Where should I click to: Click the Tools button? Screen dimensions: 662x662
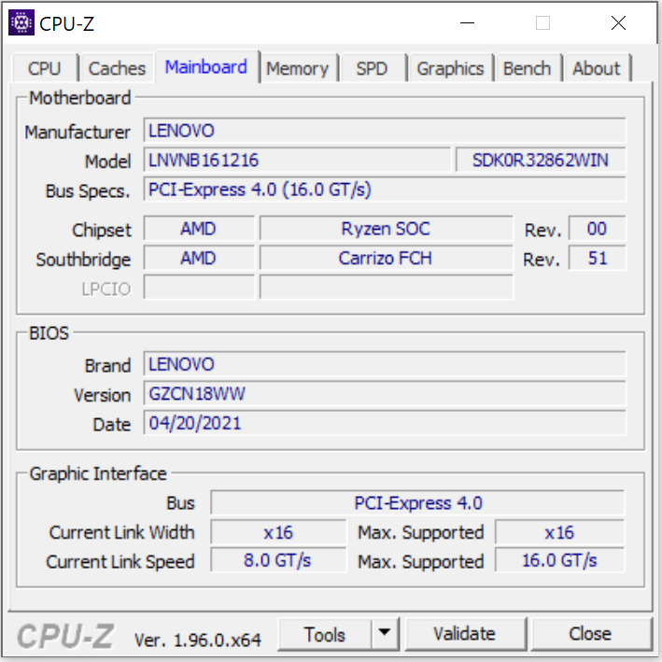pyautogui.click(x=325, y=634)
